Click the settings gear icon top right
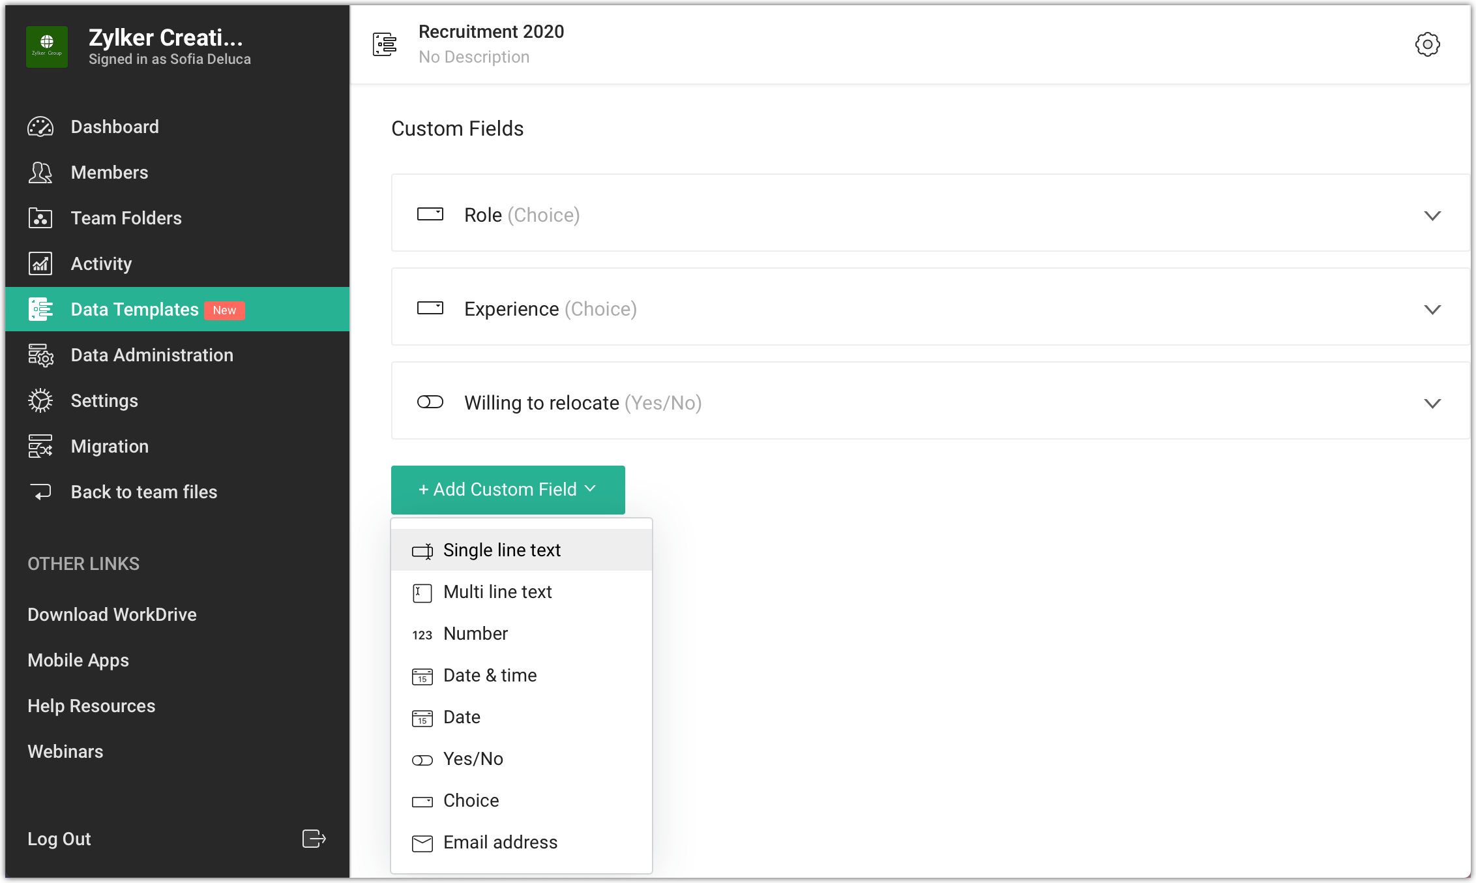1476x883 pixels. [1427, 44]
